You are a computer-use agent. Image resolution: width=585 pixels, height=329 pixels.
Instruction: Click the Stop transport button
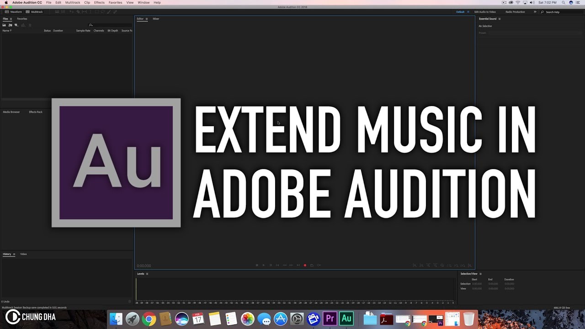(257, 265)
